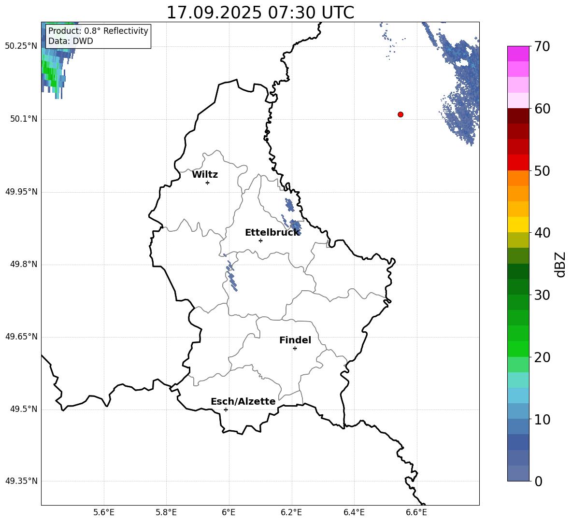Pick the bright red swatch above 50
The width and height of the screenshot is (572, 522).
tap(518, 163)
